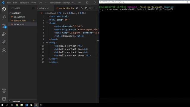190x107 pixels.
Task: Click contact.html in the breadcrumb
Action: point(50,13)
